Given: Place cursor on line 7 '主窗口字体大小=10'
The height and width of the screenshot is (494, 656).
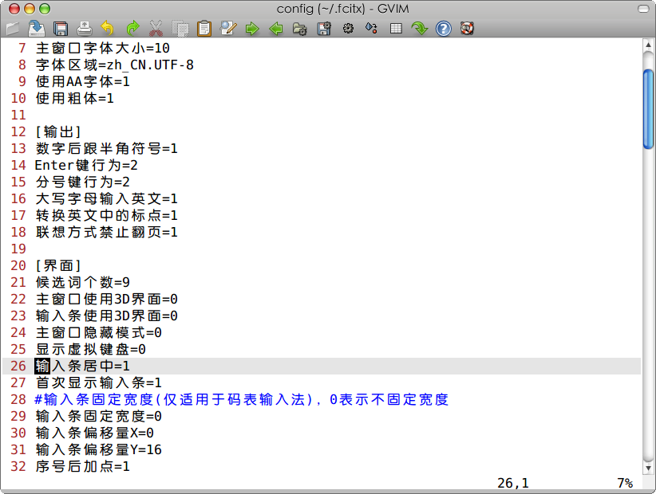Looking at the screenshot, I should coord(102,48).
